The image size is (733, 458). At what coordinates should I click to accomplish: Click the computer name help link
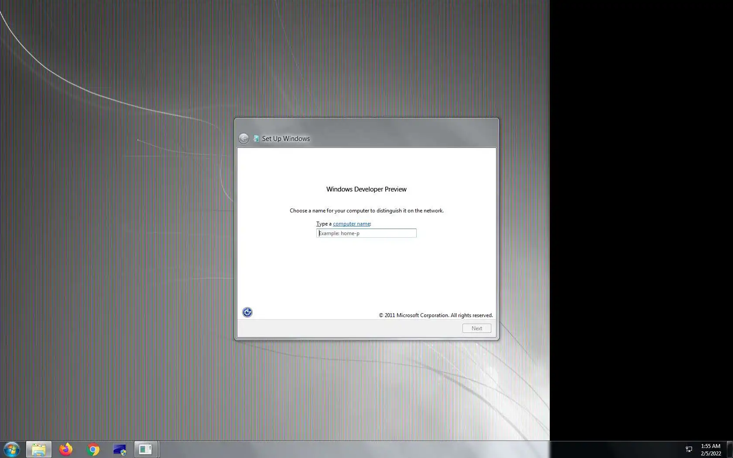tap(352, 224)
